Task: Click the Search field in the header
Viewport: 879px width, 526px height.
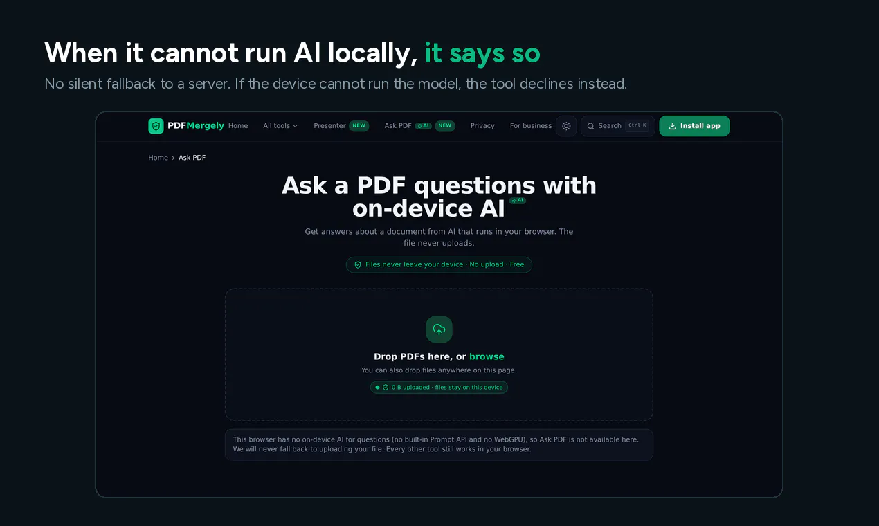Action: point(618,126)
